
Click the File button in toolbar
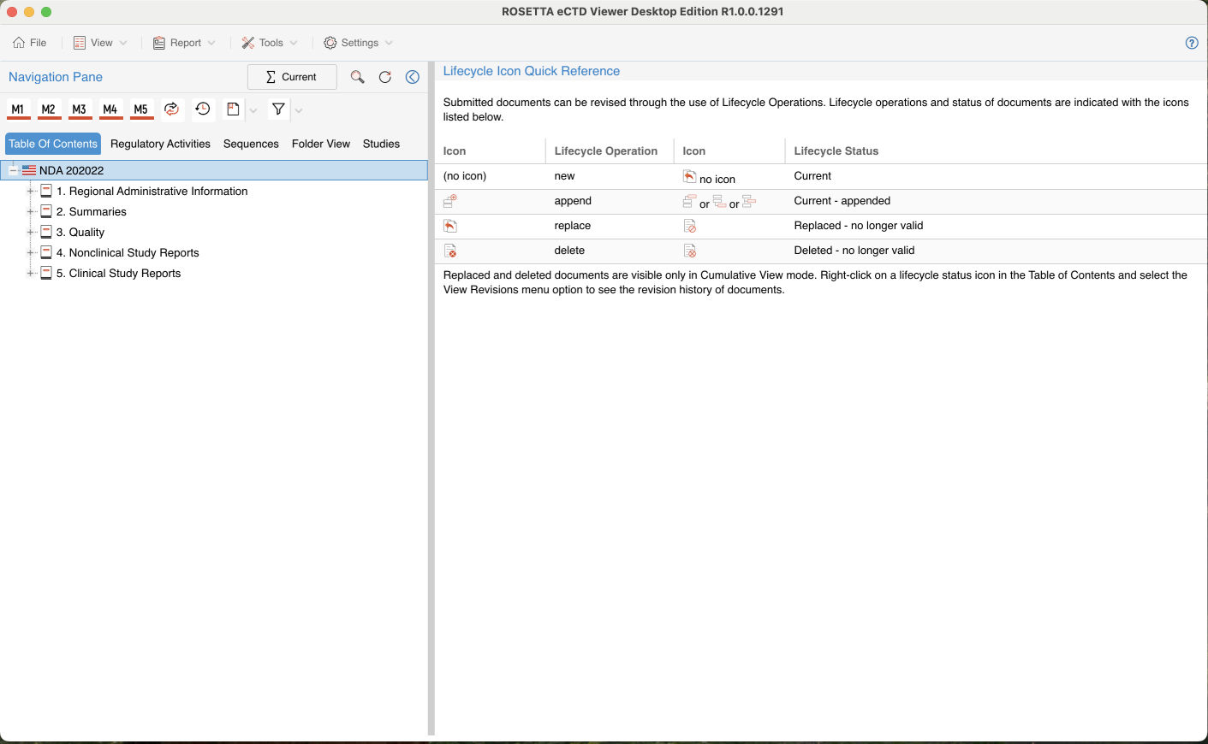30,43
